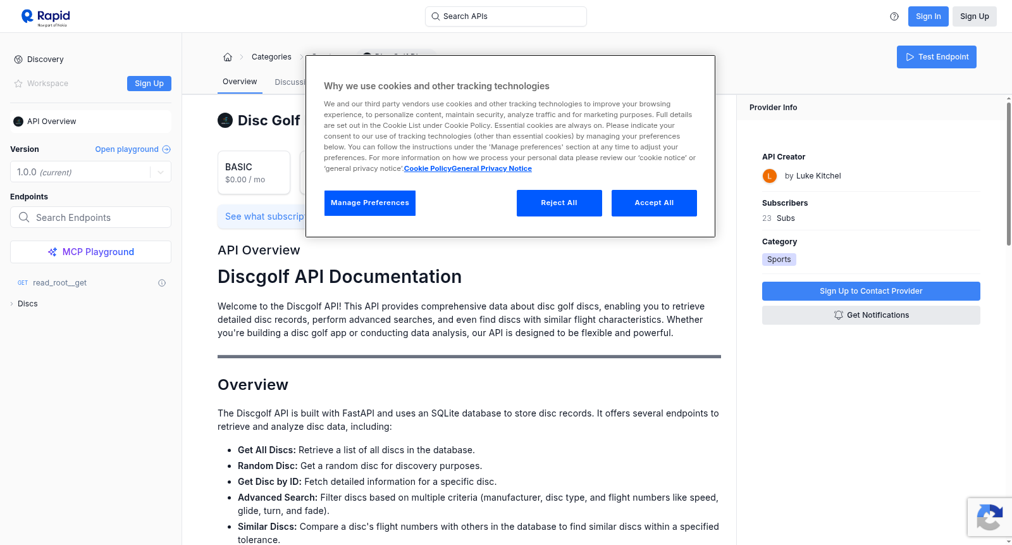Open the General Privacy Notice link
This screenshot has height=545, width=1012.
492,168
